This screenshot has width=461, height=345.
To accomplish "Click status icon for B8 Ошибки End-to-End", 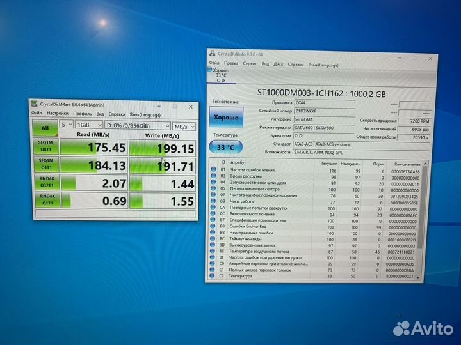I will (x=213, y=226).
